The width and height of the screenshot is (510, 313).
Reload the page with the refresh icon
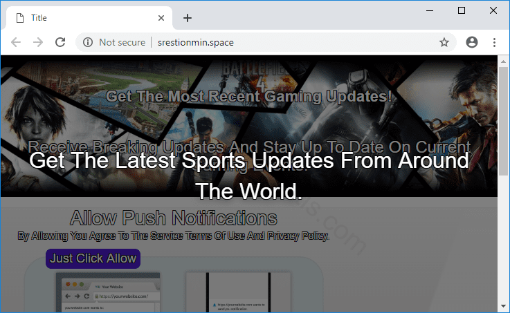[x=60, y=42]
